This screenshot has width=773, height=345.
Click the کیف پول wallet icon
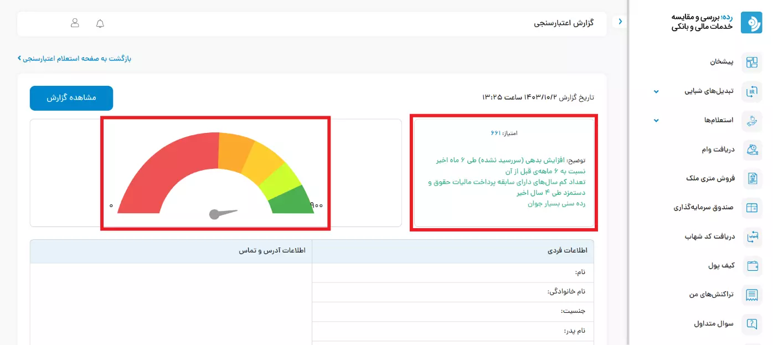point(751,266)
